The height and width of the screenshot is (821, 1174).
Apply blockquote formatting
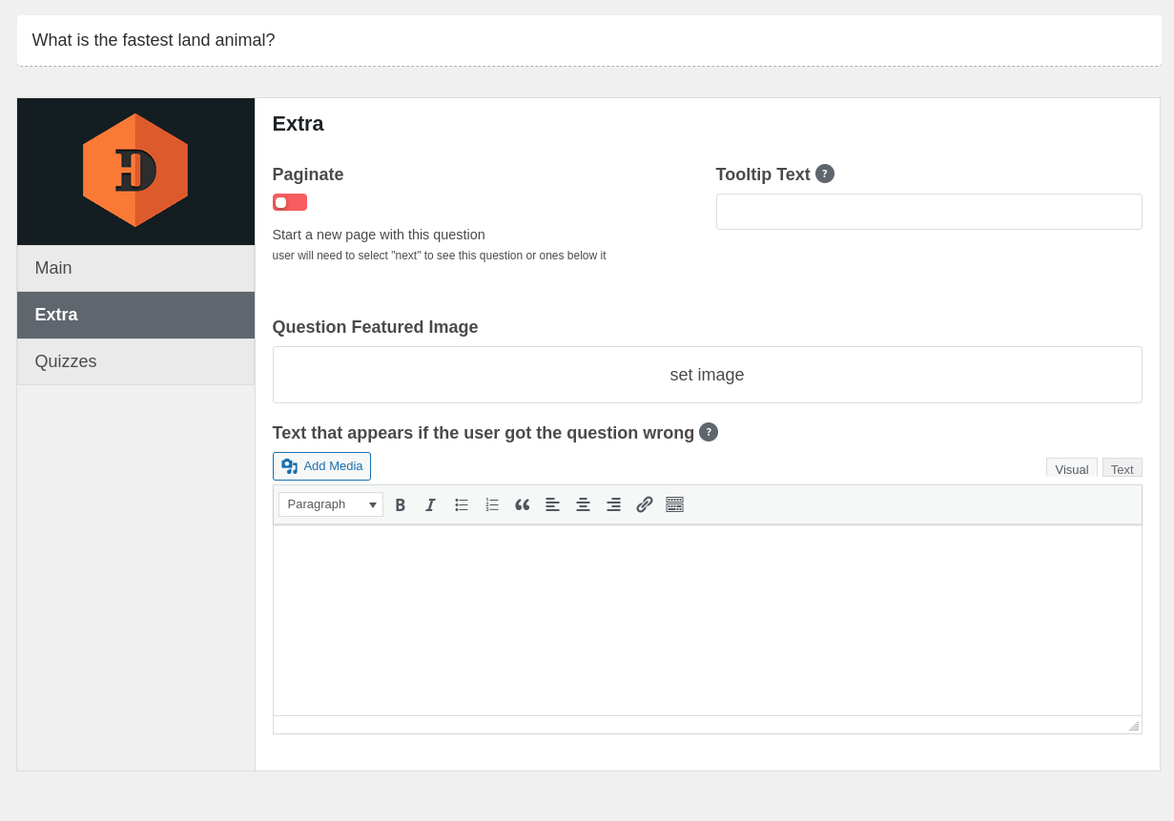pos(523,504)
